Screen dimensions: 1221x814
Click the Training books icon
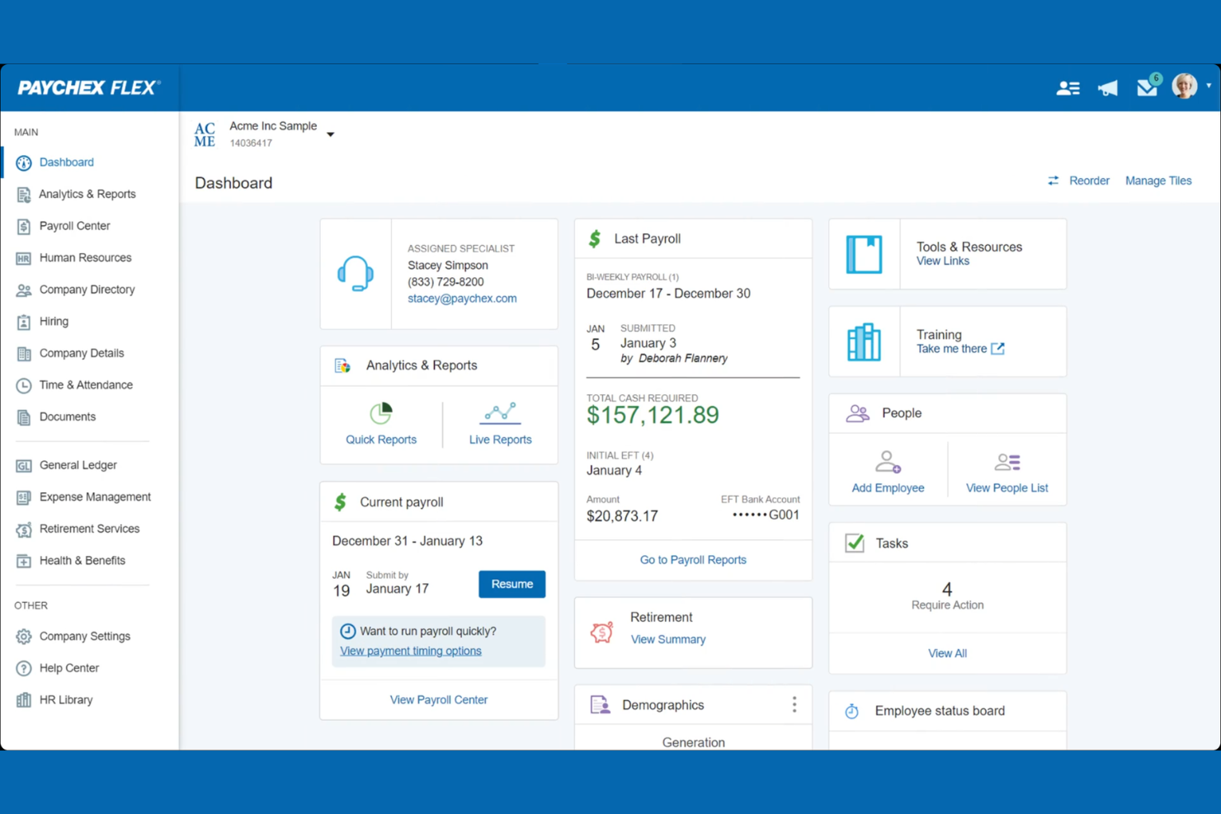point(864,342)
